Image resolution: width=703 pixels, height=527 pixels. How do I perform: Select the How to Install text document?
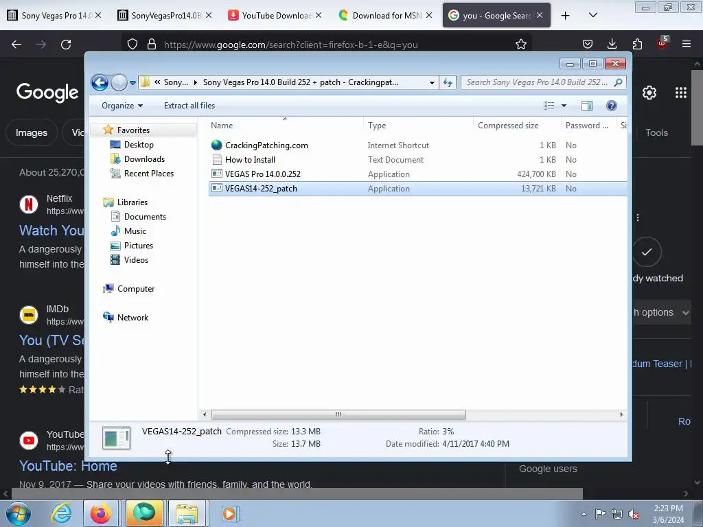click(250, 160)
